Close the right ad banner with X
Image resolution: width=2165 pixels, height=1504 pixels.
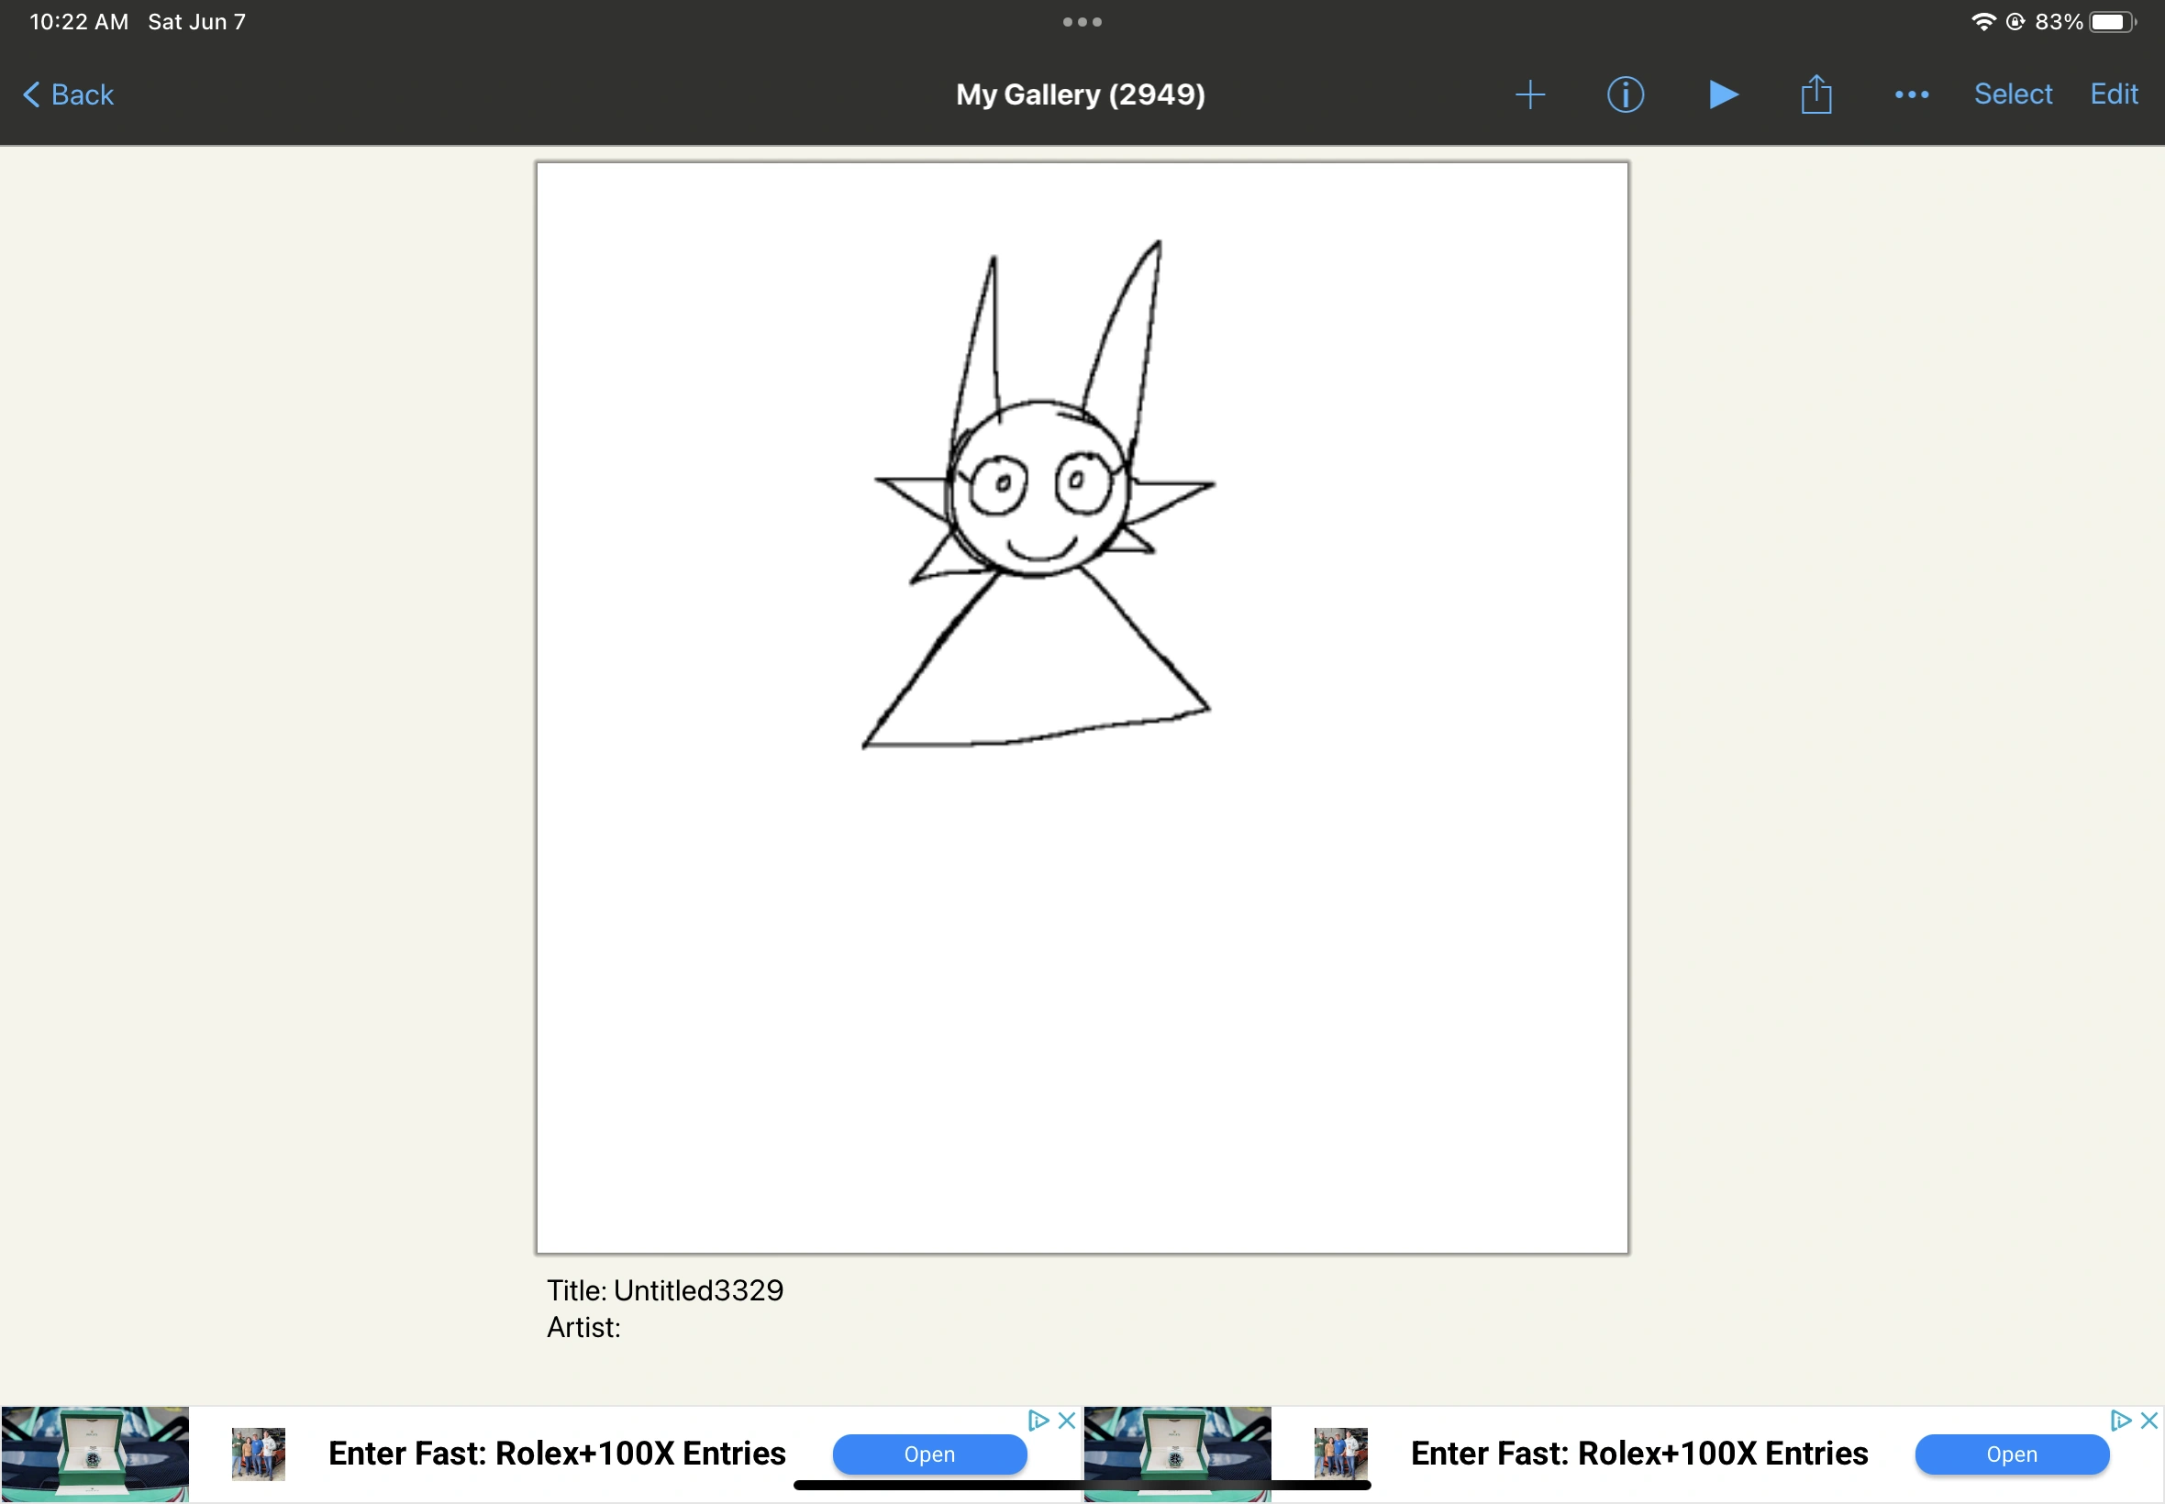pos(2149,1421)
